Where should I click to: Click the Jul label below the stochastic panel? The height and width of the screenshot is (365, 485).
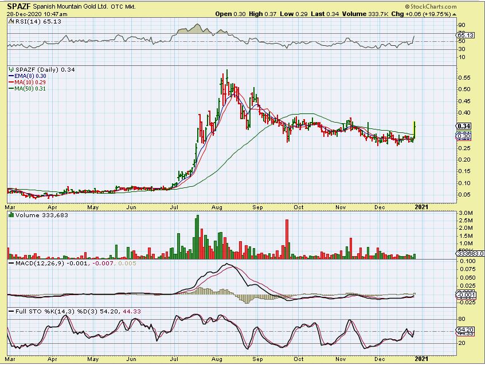(174, 359)
